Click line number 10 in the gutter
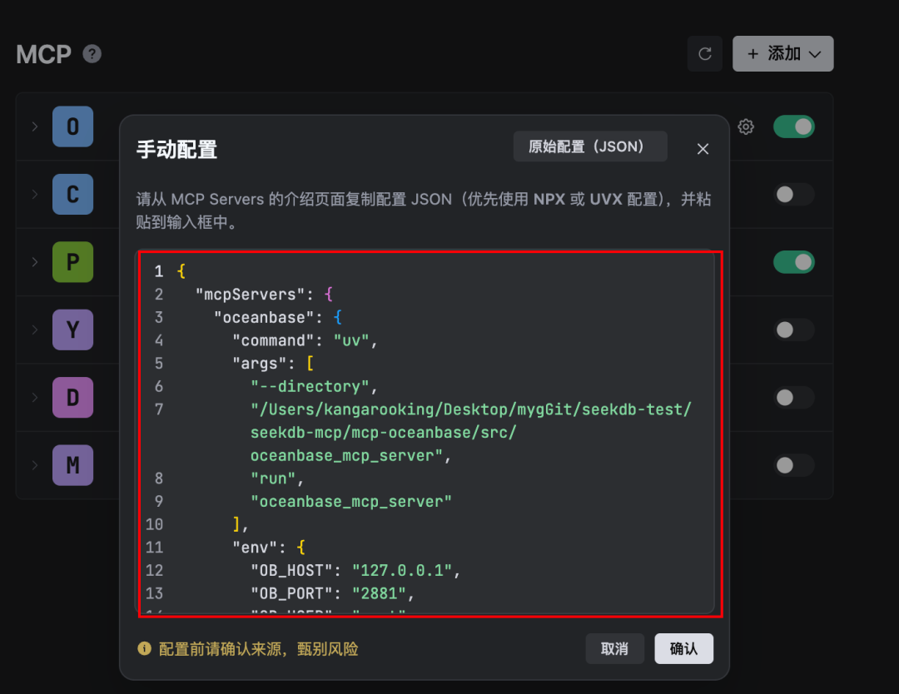 [154, 524]
